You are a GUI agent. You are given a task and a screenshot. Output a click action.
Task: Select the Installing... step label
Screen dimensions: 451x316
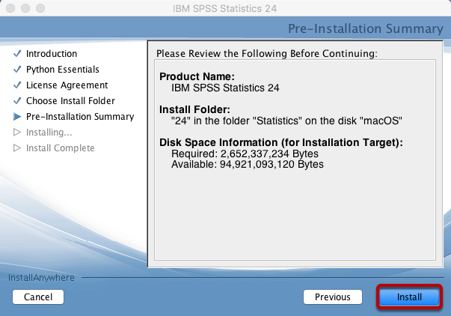pos(49,133)
